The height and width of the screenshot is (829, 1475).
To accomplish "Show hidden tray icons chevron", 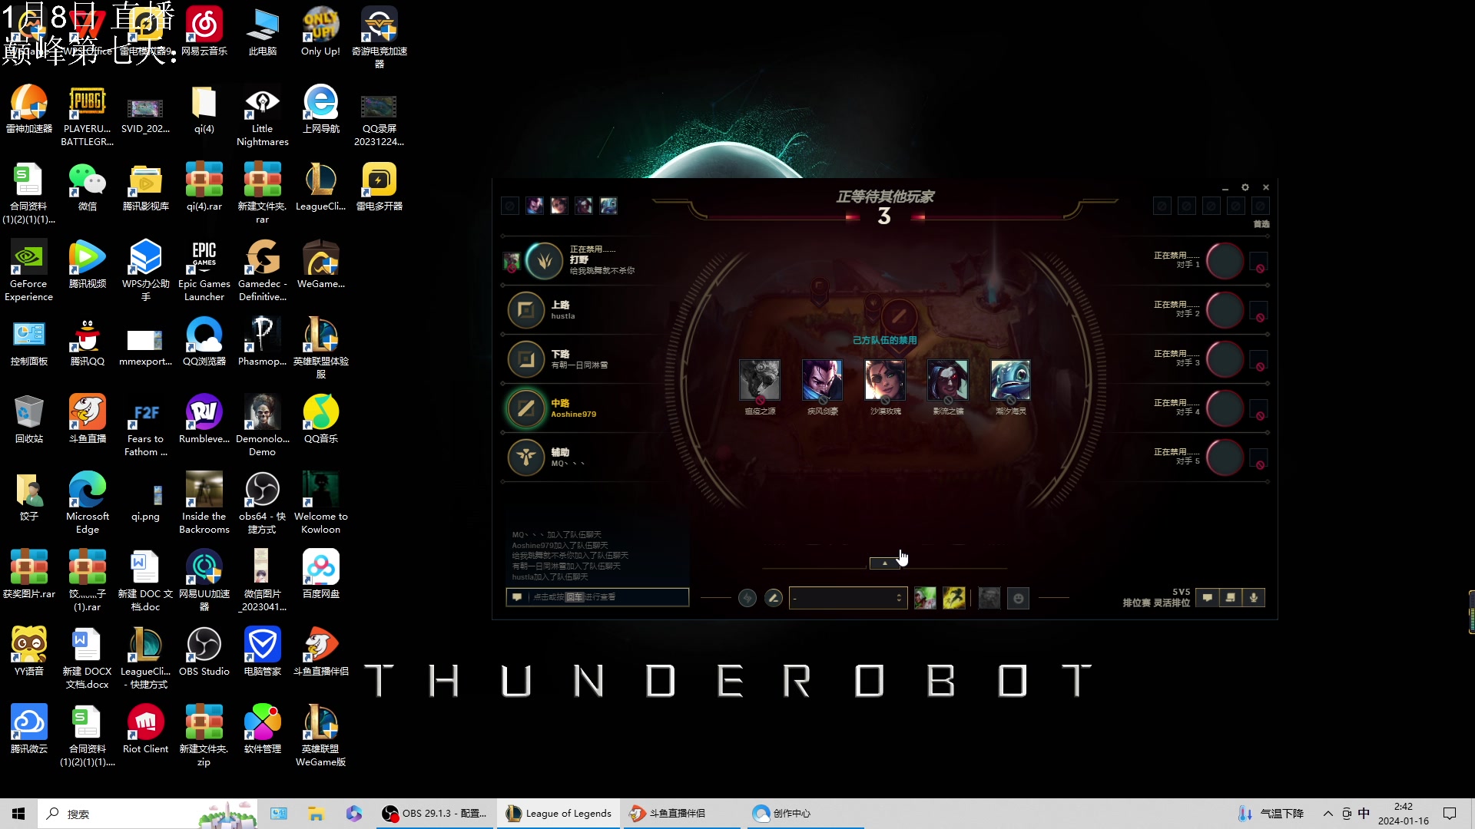I will click(x=1327, y=814).
